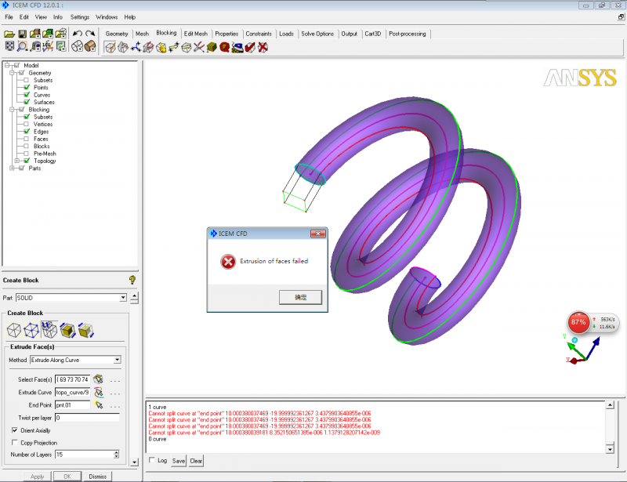Click the Undo arrow icon

click(x=78, y=34)
